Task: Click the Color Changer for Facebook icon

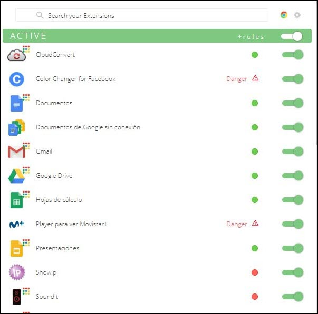Action: point(17,79)
